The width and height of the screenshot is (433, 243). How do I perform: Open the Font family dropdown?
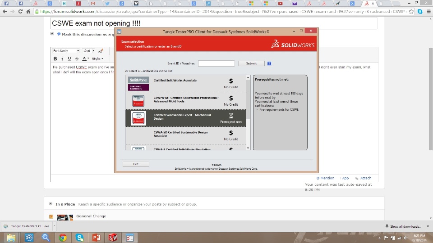click(x=66, y=51)
